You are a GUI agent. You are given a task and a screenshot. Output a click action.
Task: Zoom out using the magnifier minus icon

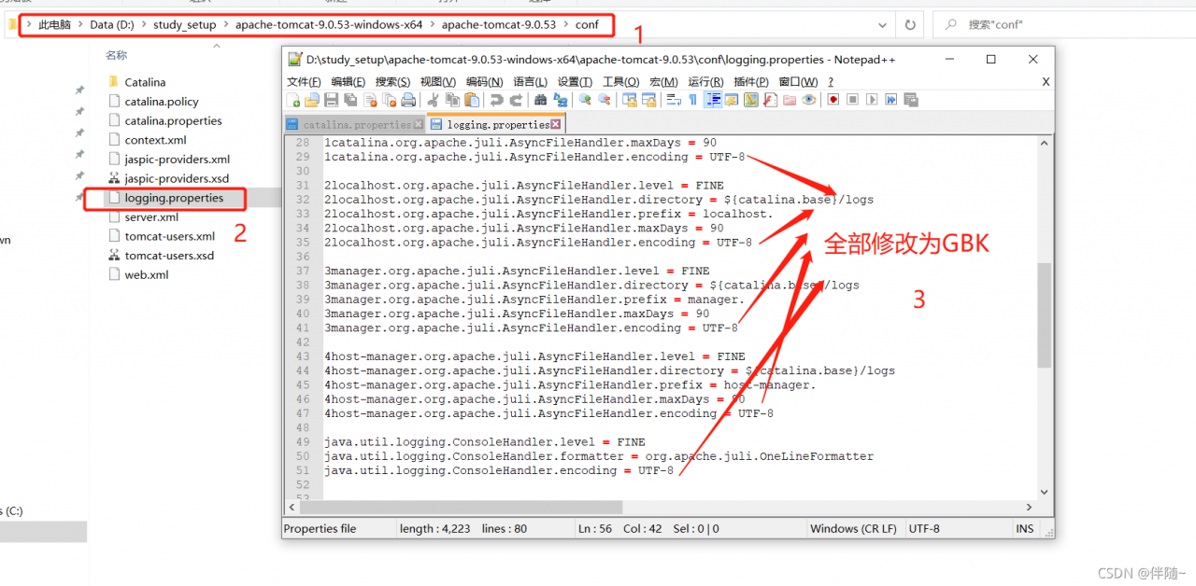(605, 100)
